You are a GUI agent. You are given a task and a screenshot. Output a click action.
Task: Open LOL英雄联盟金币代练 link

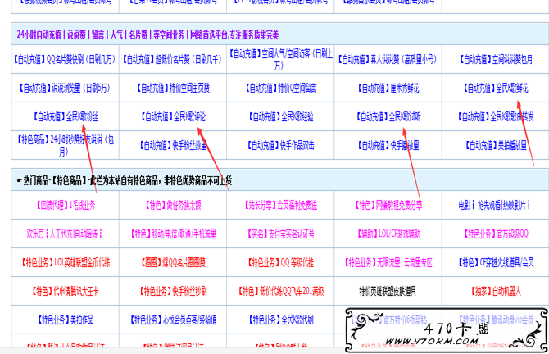tap(66, 262)
